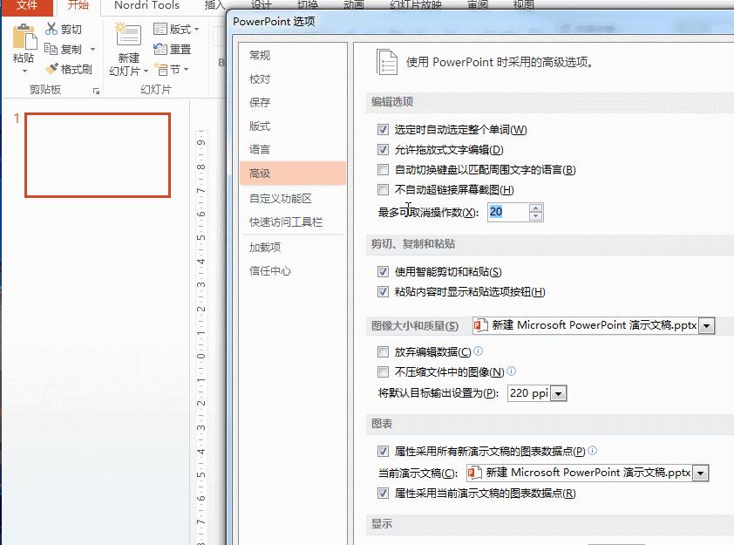Open the 信任中心 options category
This screenshot has height=545, width=734.
270,271
